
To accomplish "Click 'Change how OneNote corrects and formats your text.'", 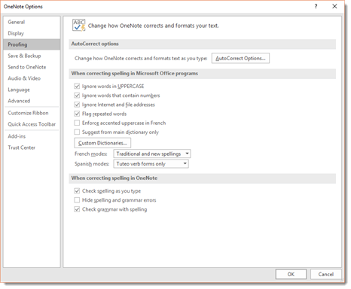I will pos(153,26).
